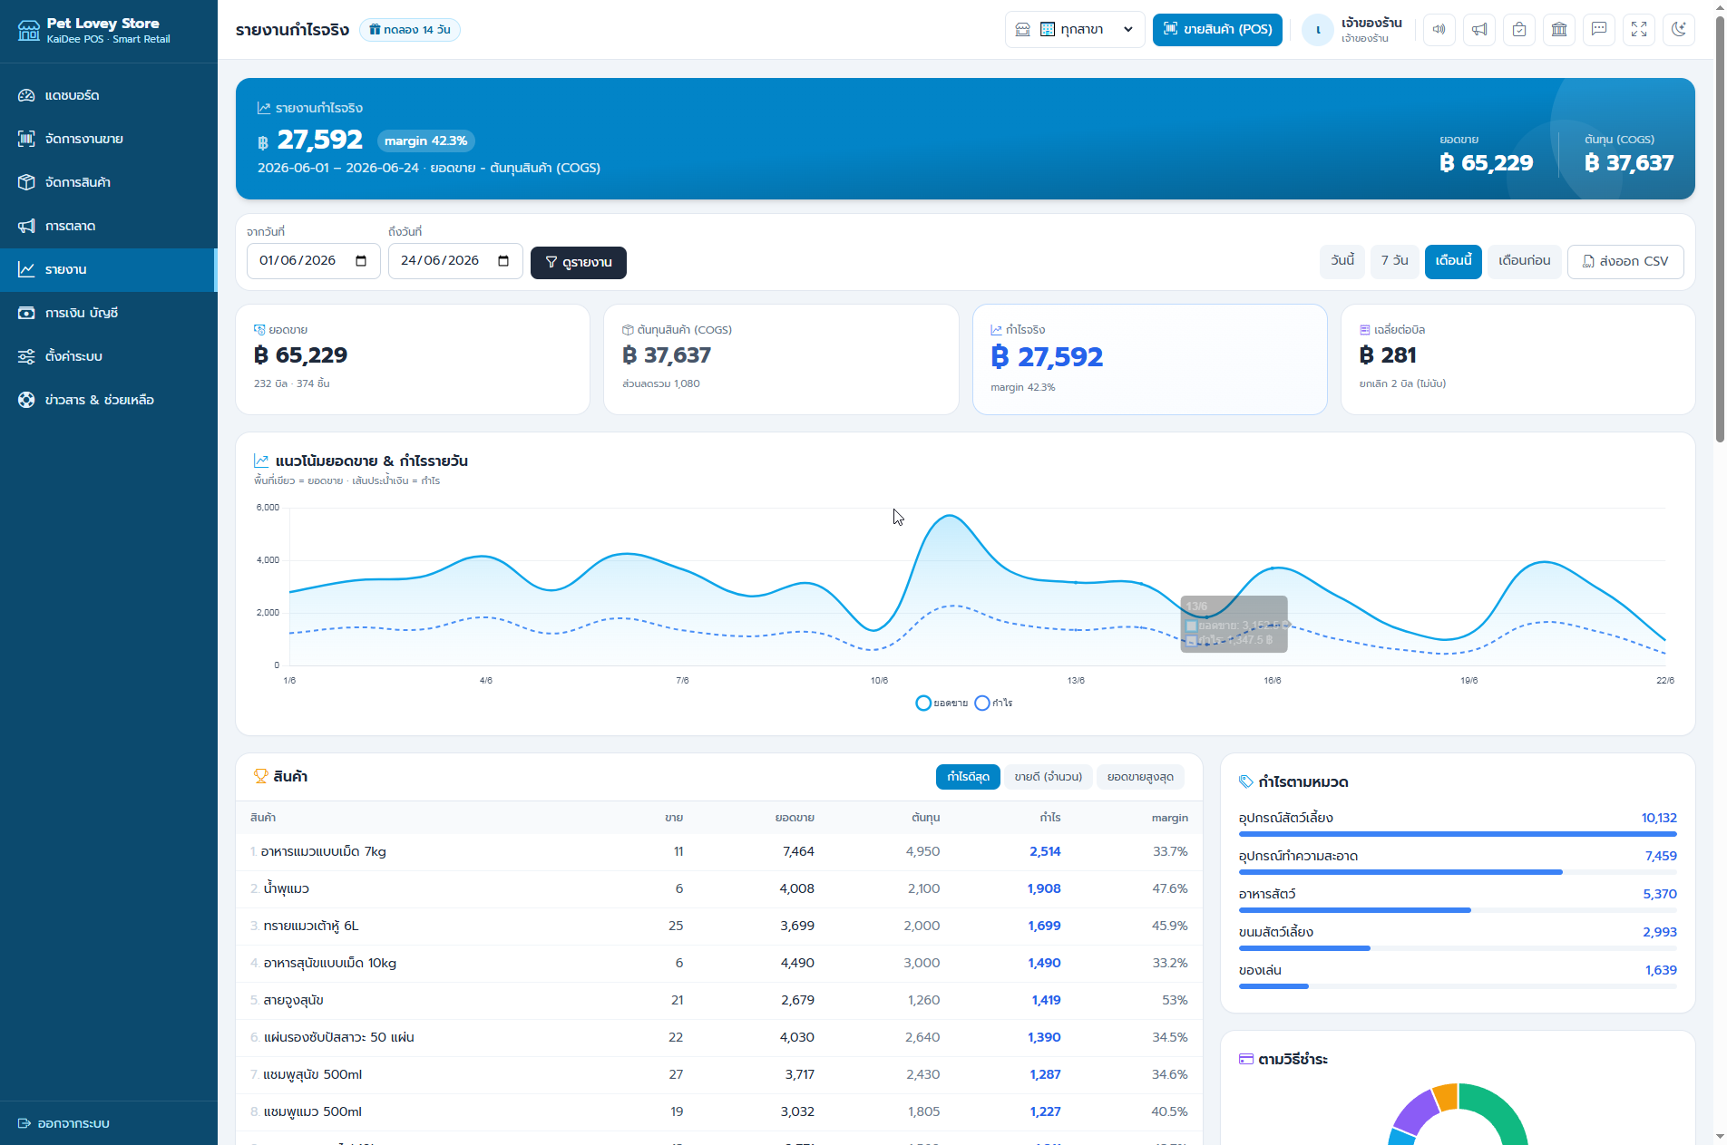The image size is (1727, 1145).
Task: Show products by ยอดขายสูงสุด tab
Action: coord(1140,777)
